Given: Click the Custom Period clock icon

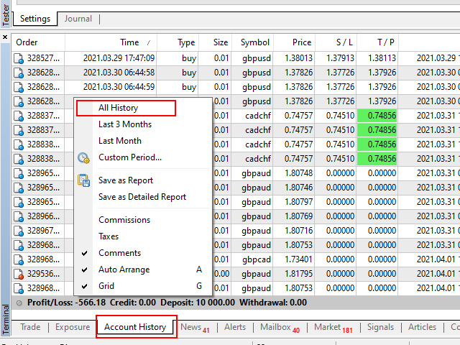Looking at the screenshot, I should [83, 158].
